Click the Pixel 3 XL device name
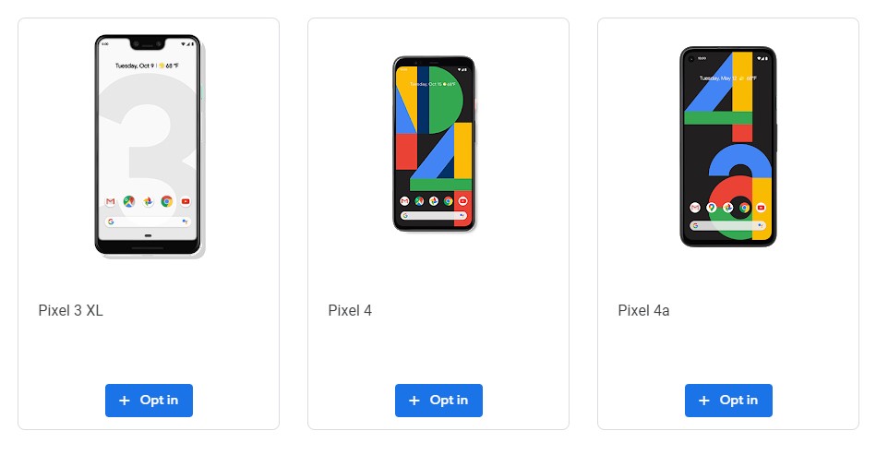Viewport: 876px width, 455px height. [70, 310]
